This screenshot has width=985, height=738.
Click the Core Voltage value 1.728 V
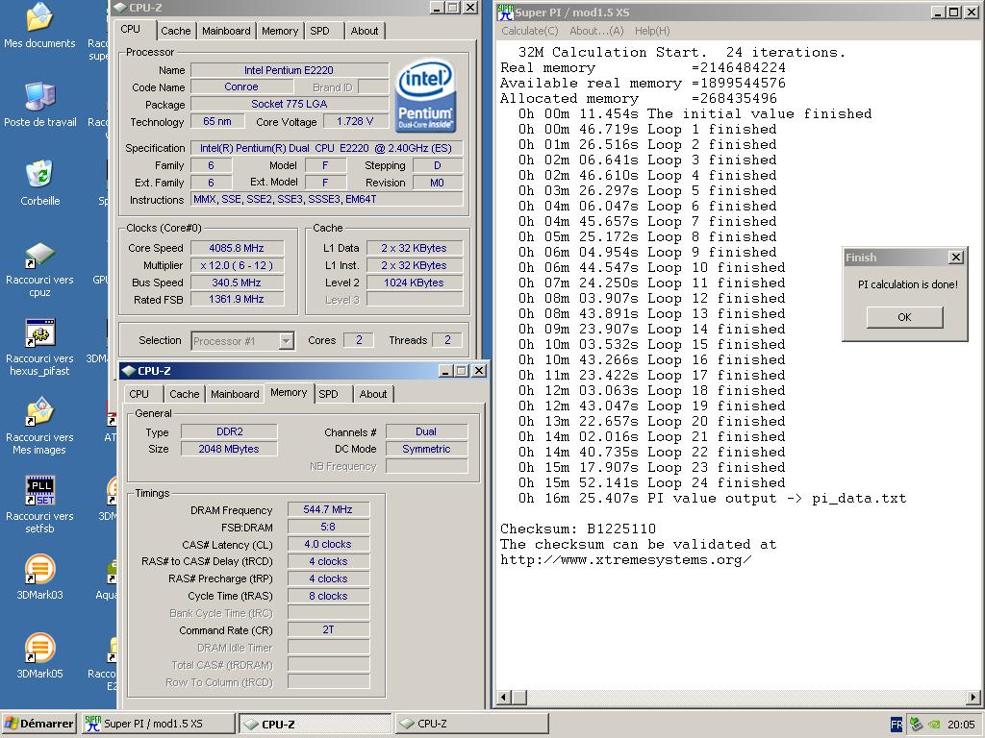[x=355, y=121]
